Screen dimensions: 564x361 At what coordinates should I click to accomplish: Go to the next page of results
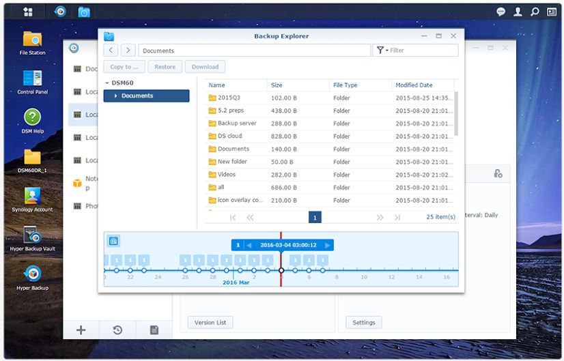380,217
